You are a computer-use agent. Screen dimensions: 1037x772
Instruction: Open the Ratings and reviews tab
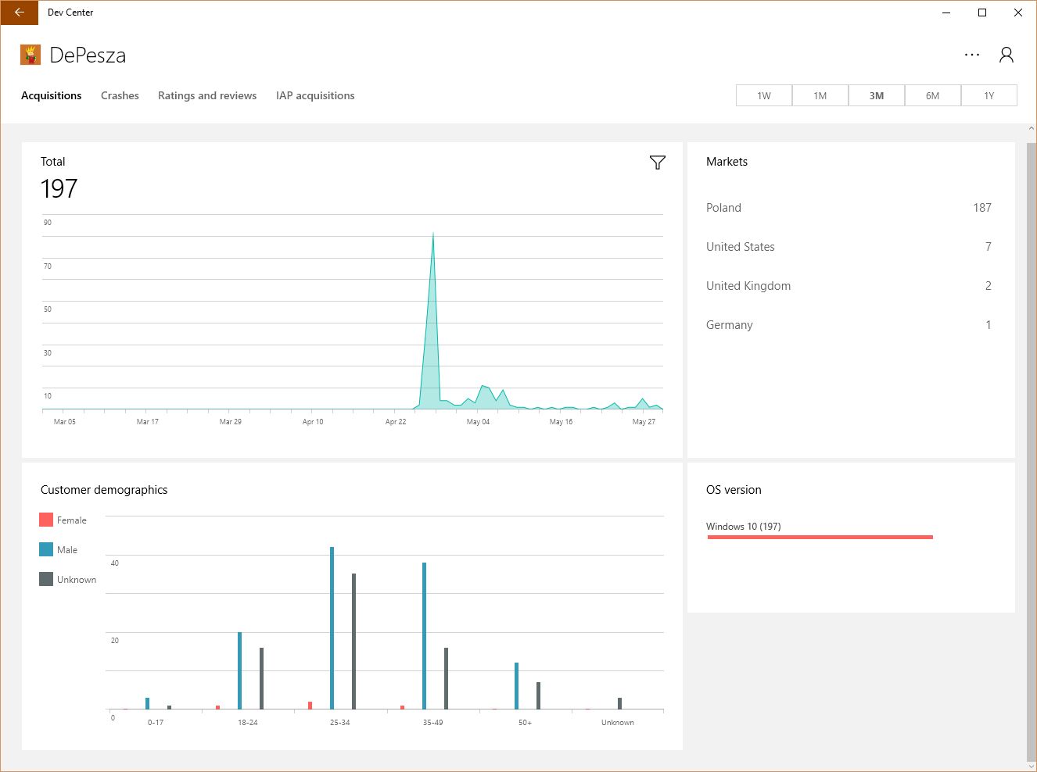(207, 95)
